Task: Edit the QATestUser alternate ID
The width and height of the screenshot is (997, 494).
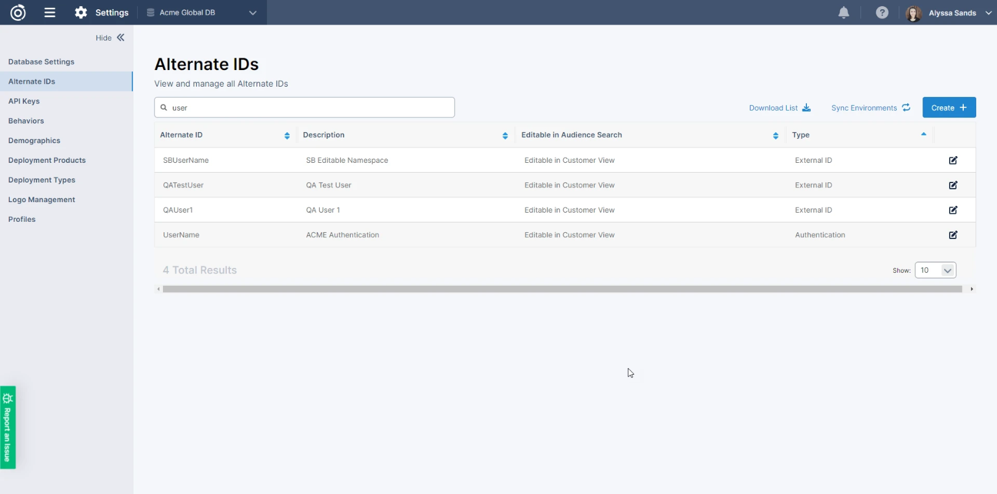Action: coord(953,185)
